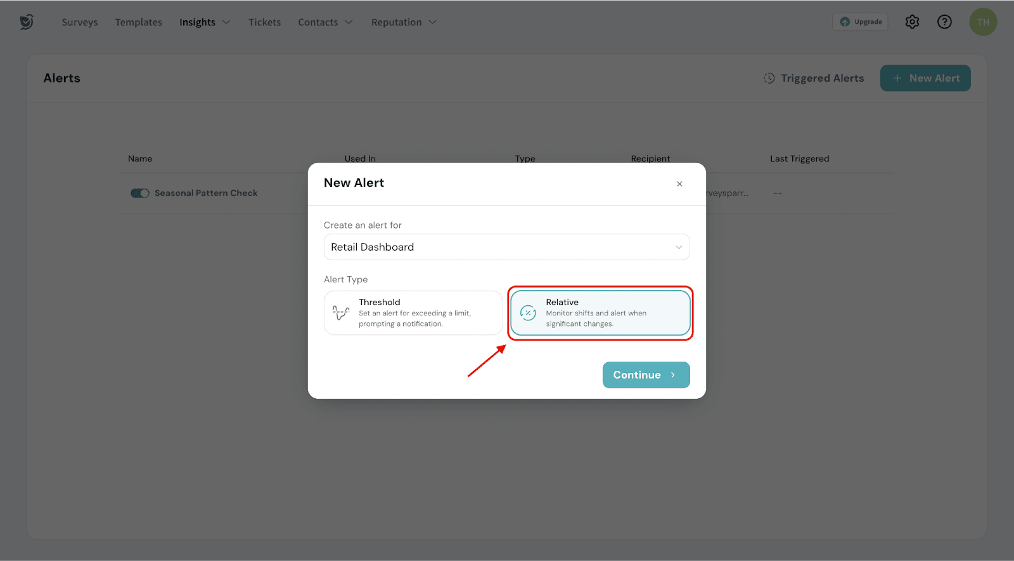Toggle the Seasonal Pattern Check switch
1014x561 pixels.
[140, 193]
